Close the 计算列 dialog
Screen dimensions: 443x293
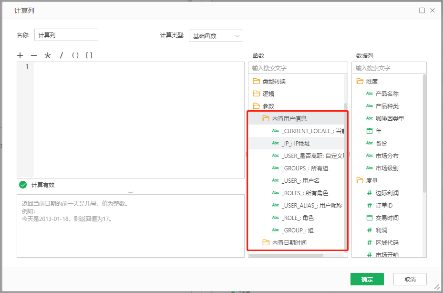[432, 11]
